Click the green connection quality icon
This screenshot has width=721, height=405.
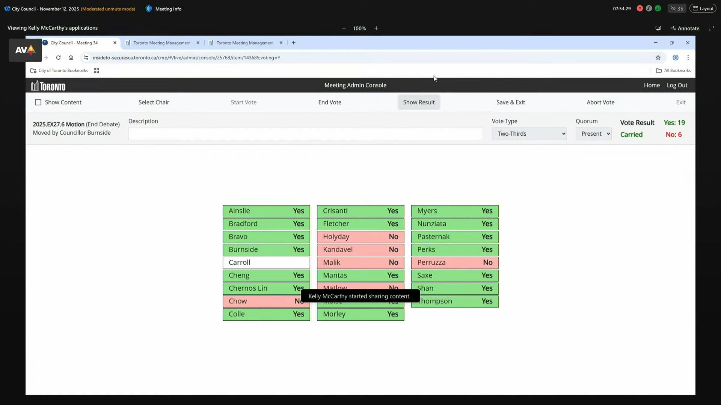(658, 8)
